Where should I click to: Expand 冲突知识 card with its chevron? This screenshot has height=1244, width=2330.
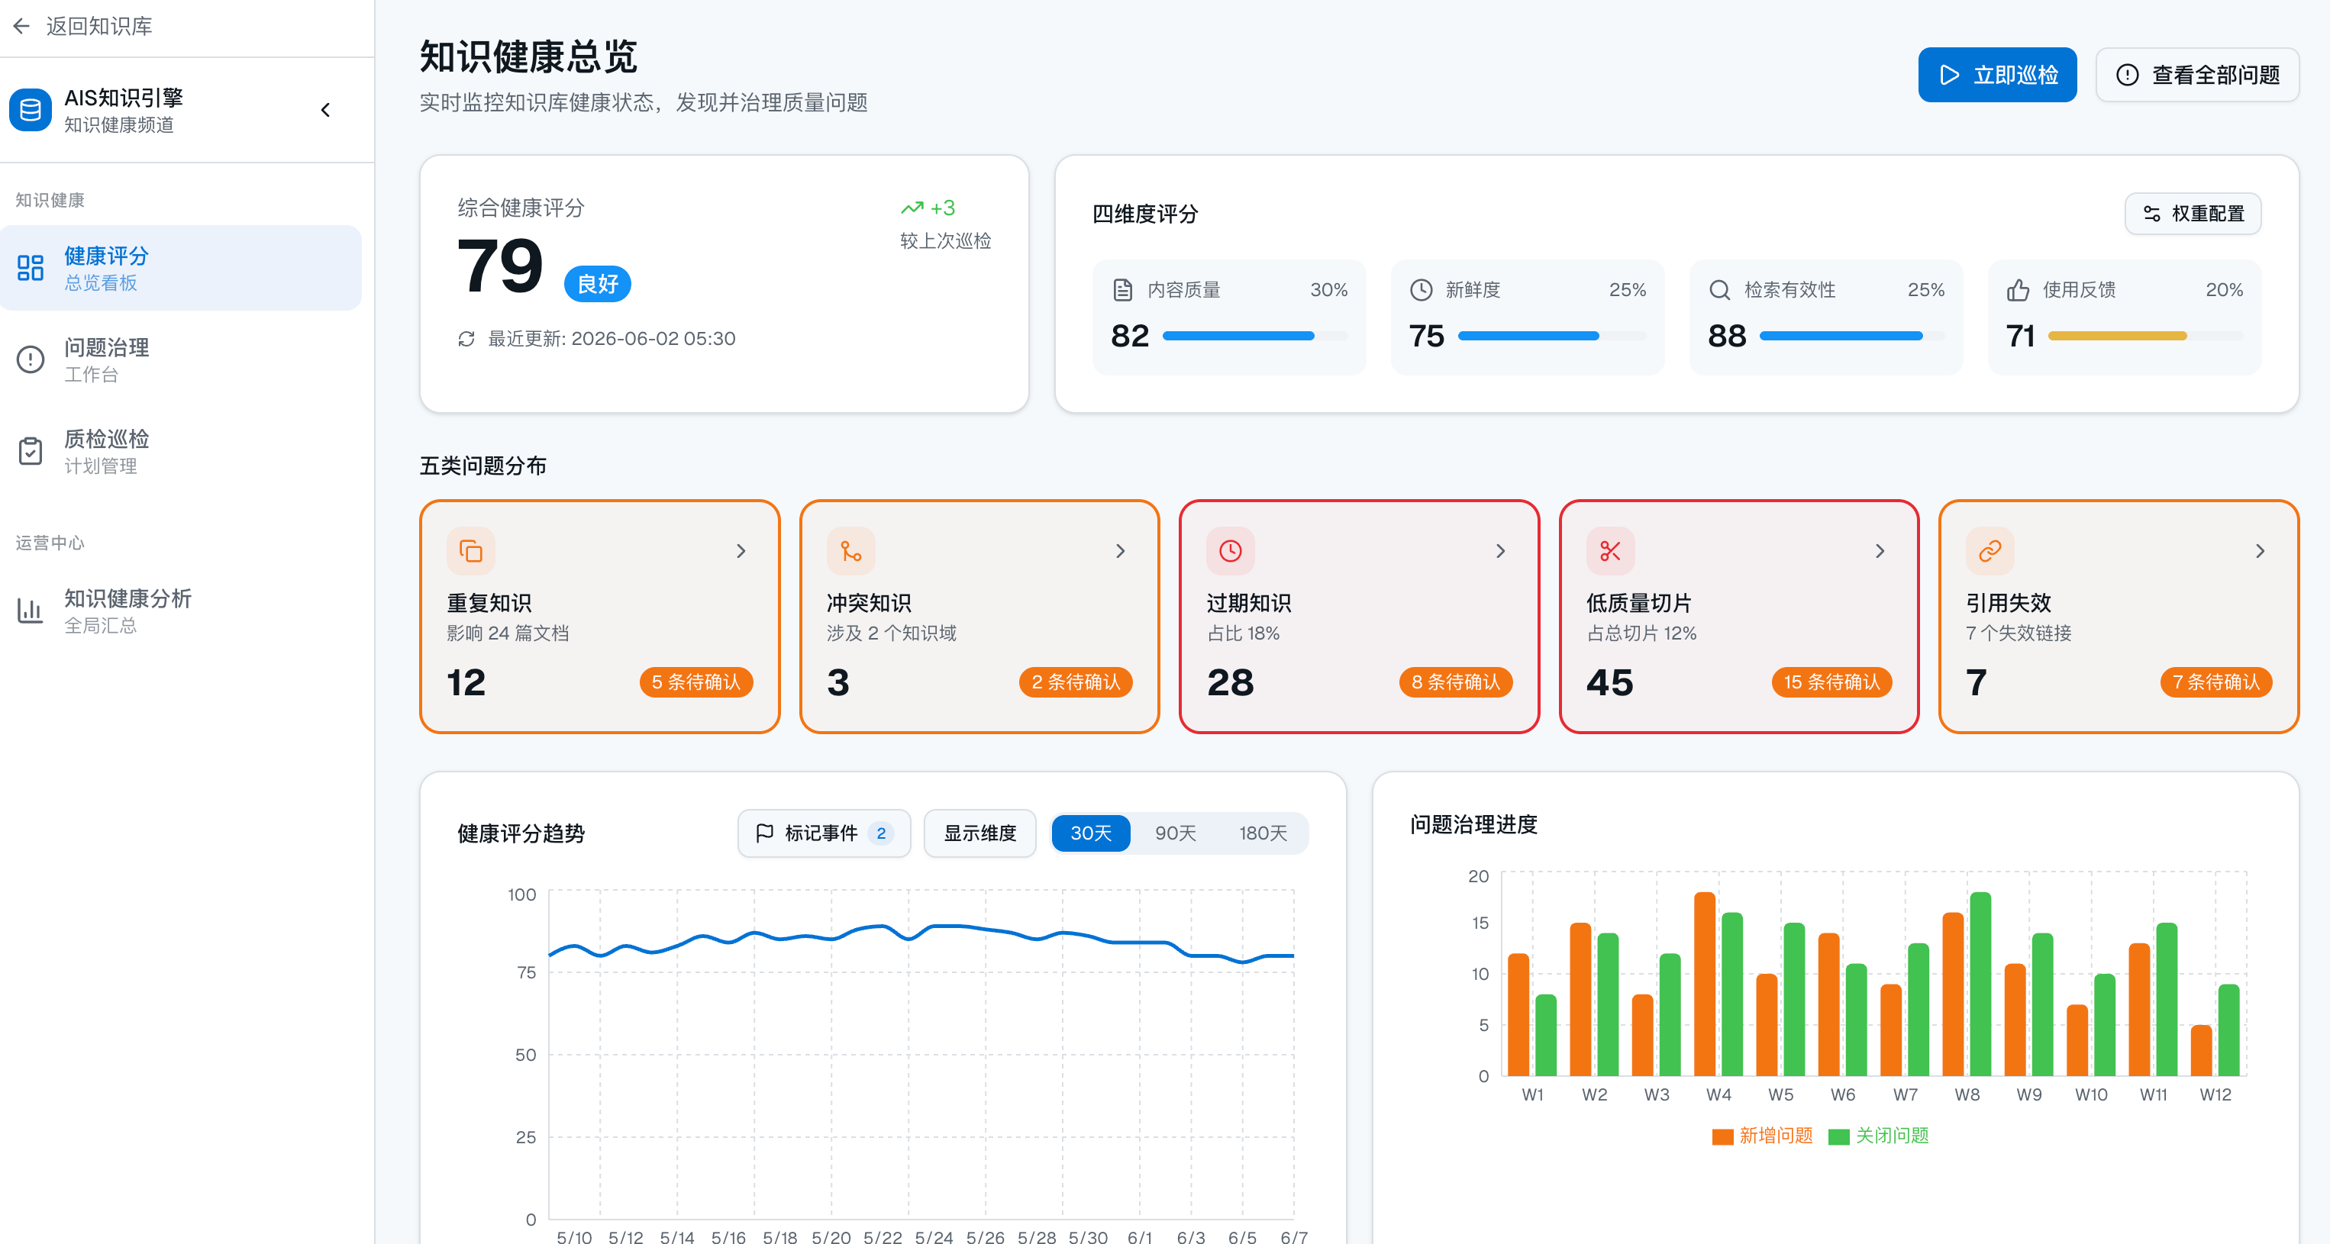(1121, 552)
